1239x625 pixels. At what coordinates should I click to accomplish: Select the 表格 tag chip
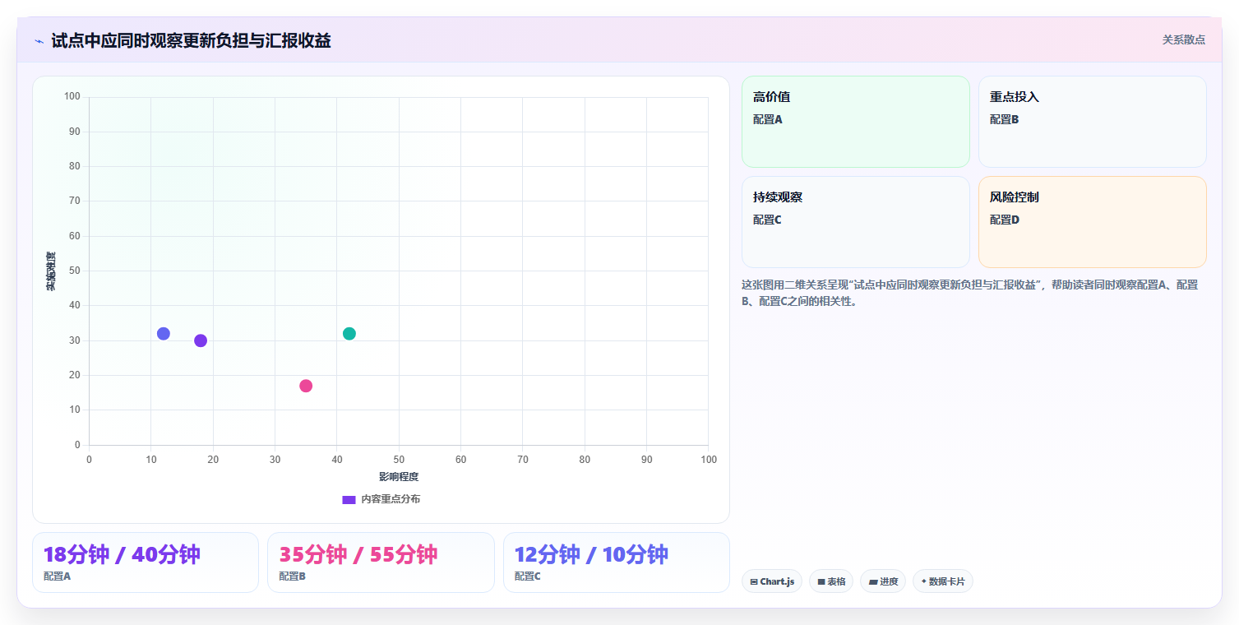[x=831, y=581]
